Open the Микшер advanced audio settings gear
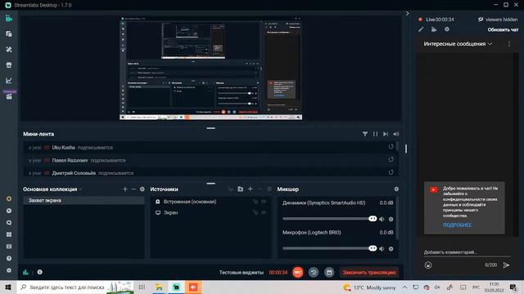The image size is (524, 294). (396, 189)
